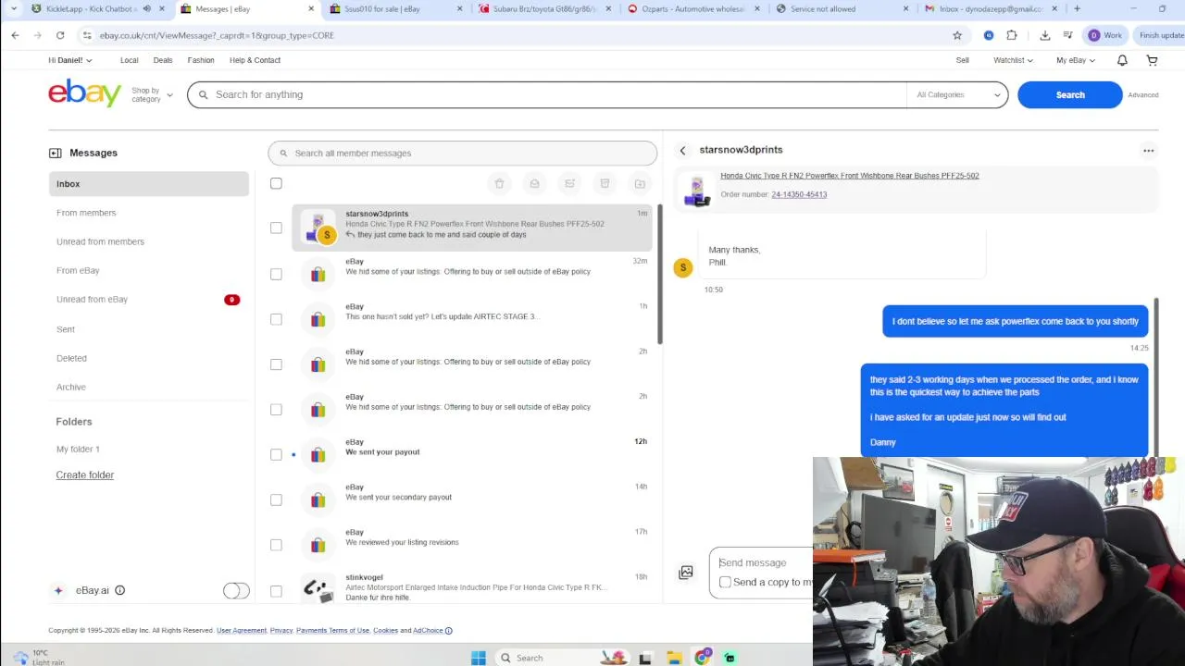Go back in browser history
Screen dimensions: 1185x666
[15, 35]
